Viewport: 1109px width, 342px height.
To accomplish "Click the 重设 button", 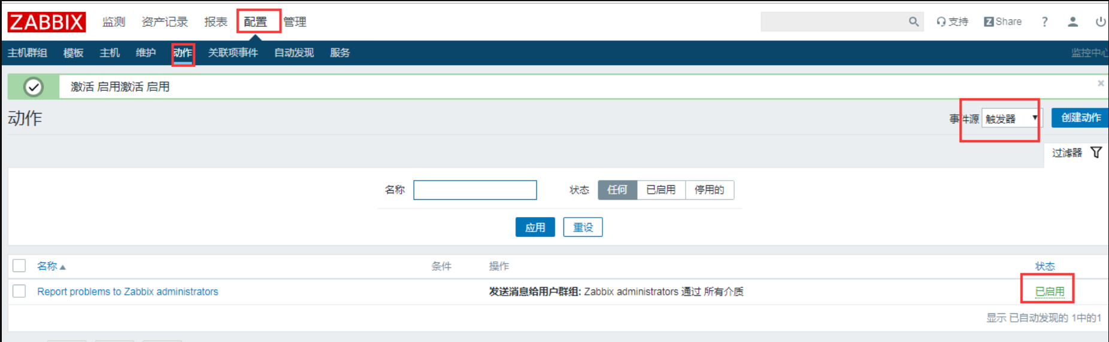I will click(x=583, y=227).
